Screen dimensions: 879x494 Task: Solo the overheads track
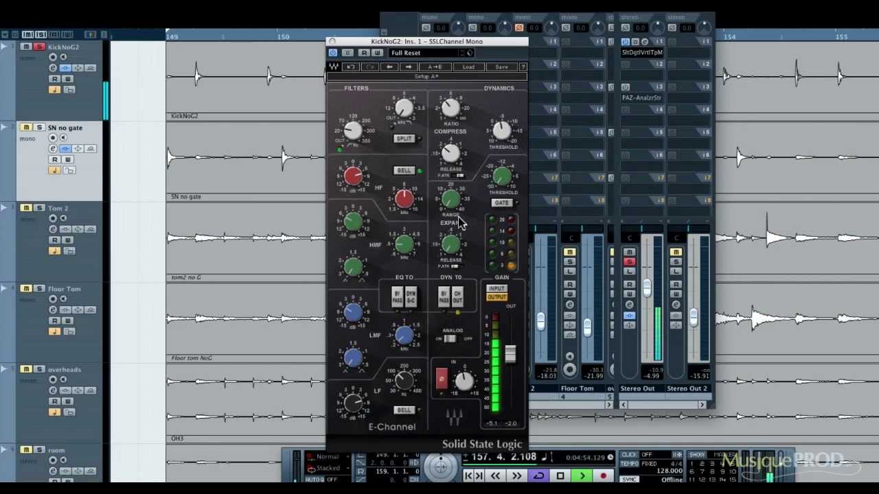[x=39, y=369]
